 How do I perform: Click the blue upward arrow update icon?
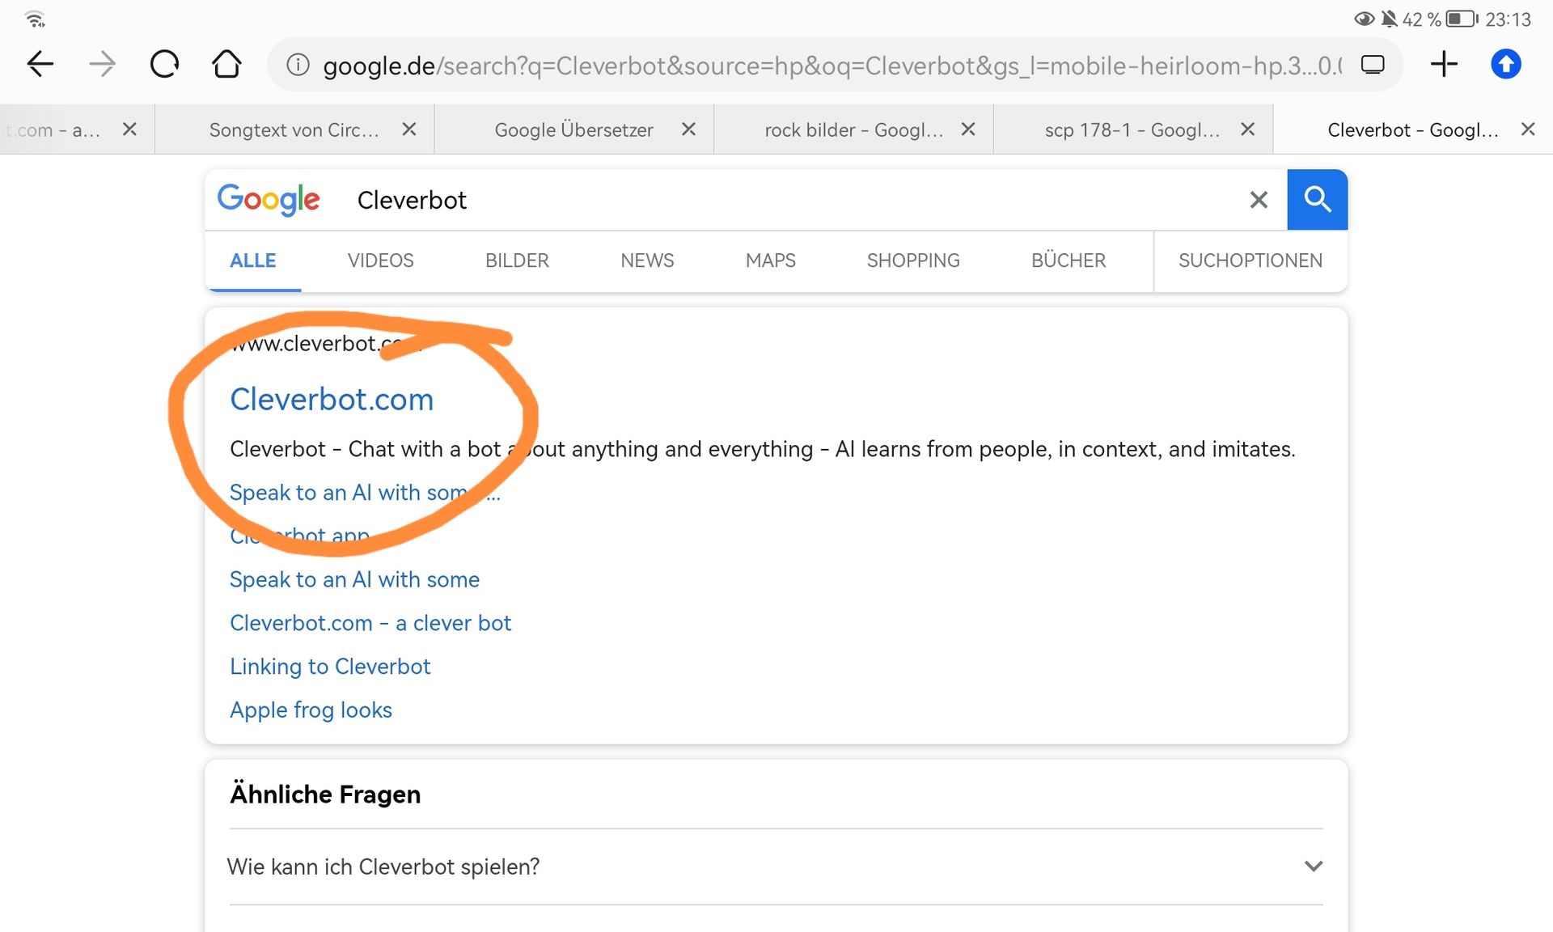click(1505, 64)
